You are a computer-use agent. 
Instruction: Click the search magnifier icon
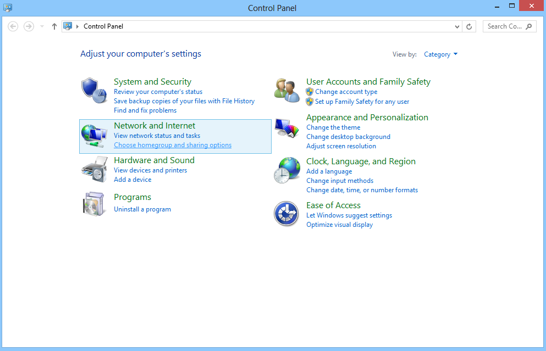(528, 26)
